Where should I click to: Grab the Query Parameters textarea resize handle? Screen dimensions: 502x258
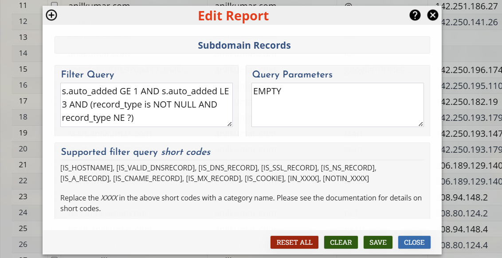[421, 124]
